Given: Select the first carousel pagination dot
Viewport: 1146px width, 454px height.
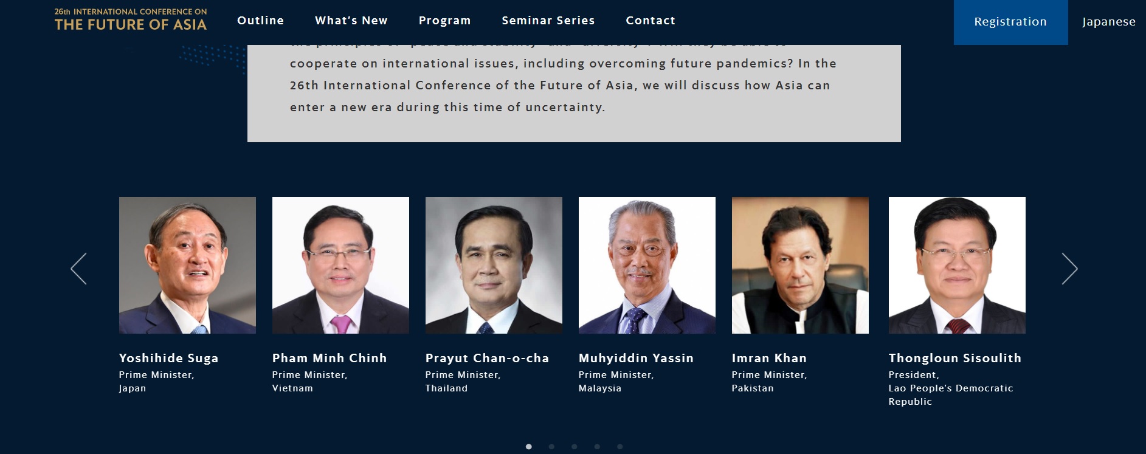Looking at the screenshot, I should pyautogui.click(x=529, y=447).
